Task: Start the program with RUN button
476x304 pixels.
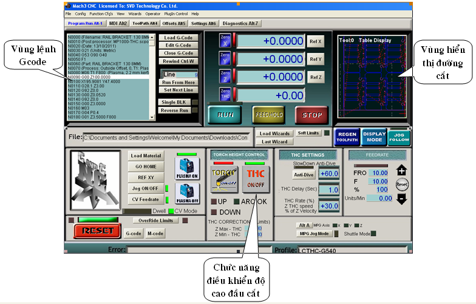Action: point(225,115)
